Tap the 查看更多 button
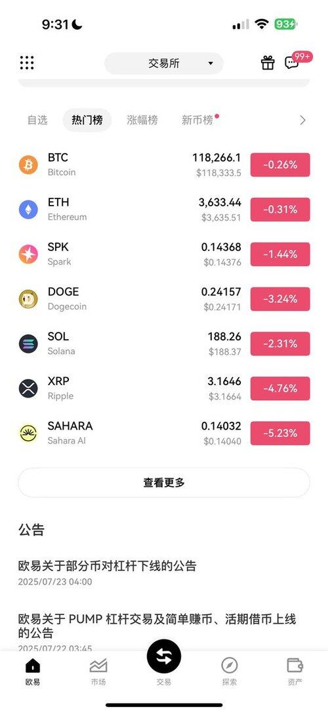328x713 pixels. coord(164,482)
